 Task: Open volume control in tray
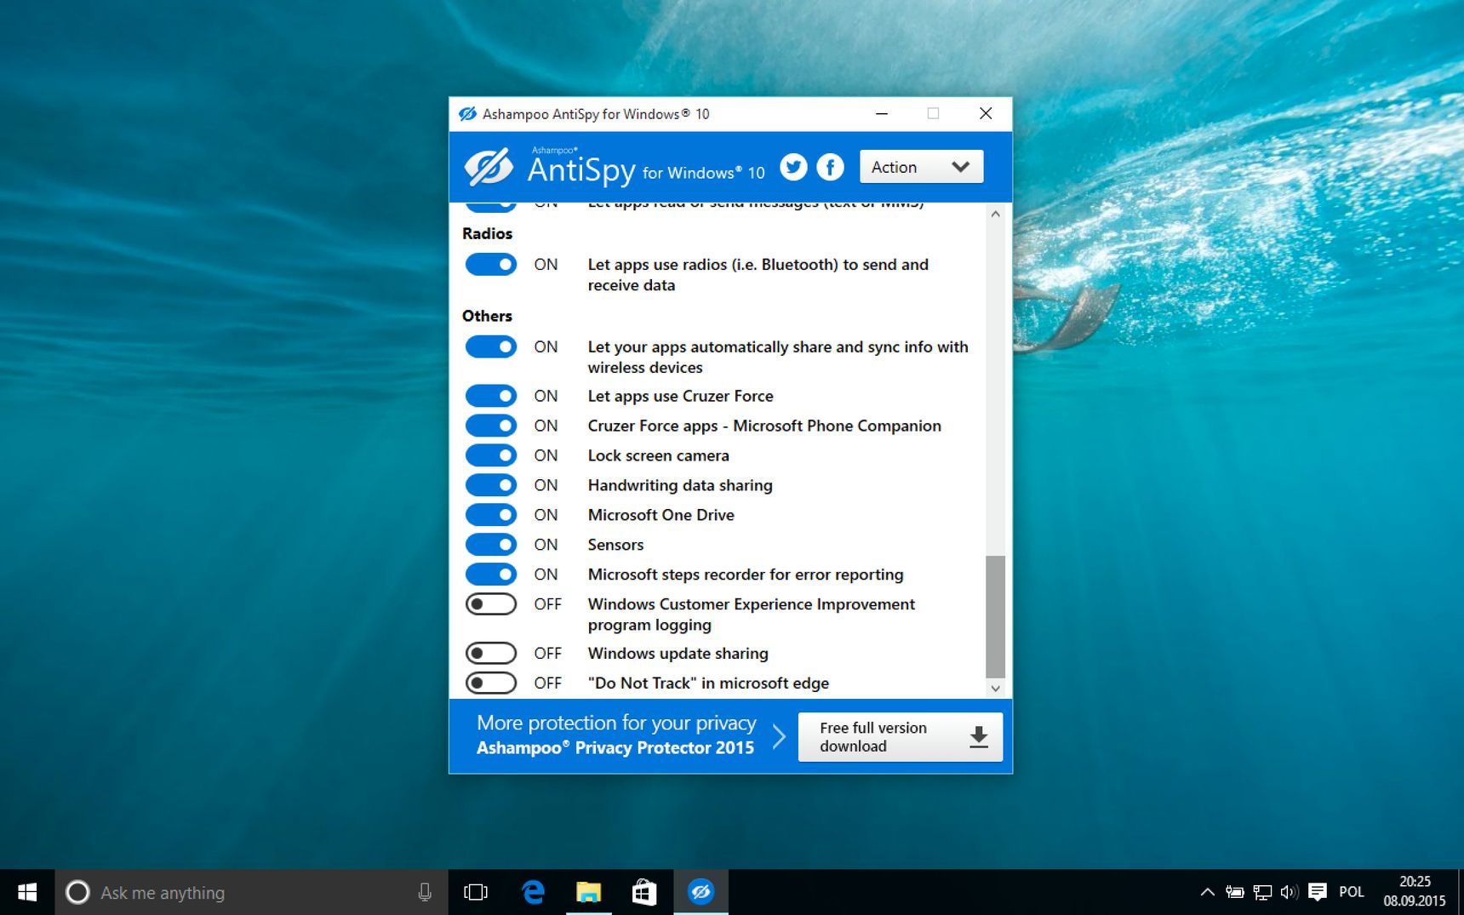tap(1290, 892)
